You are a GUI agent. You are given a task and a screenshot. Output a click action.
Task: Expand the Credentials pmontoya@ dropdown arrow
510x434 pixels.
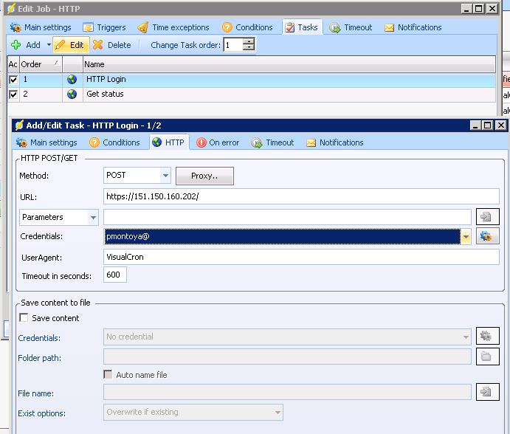click(x=466, y=237)
